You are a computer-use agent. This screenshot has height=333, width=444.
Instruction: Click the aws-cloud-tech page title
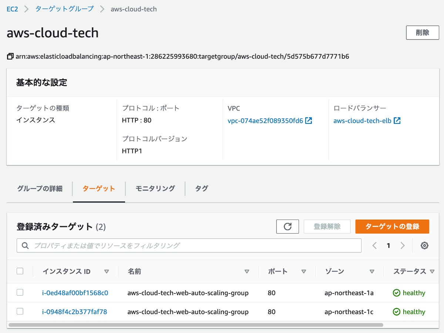pyautogui.click(x=53, y=33)
